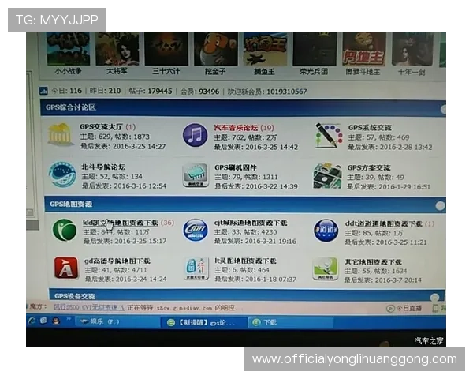Open the 荣光兵团 game thumbnail
The image size is (473, 379).
tap(315, 49)
